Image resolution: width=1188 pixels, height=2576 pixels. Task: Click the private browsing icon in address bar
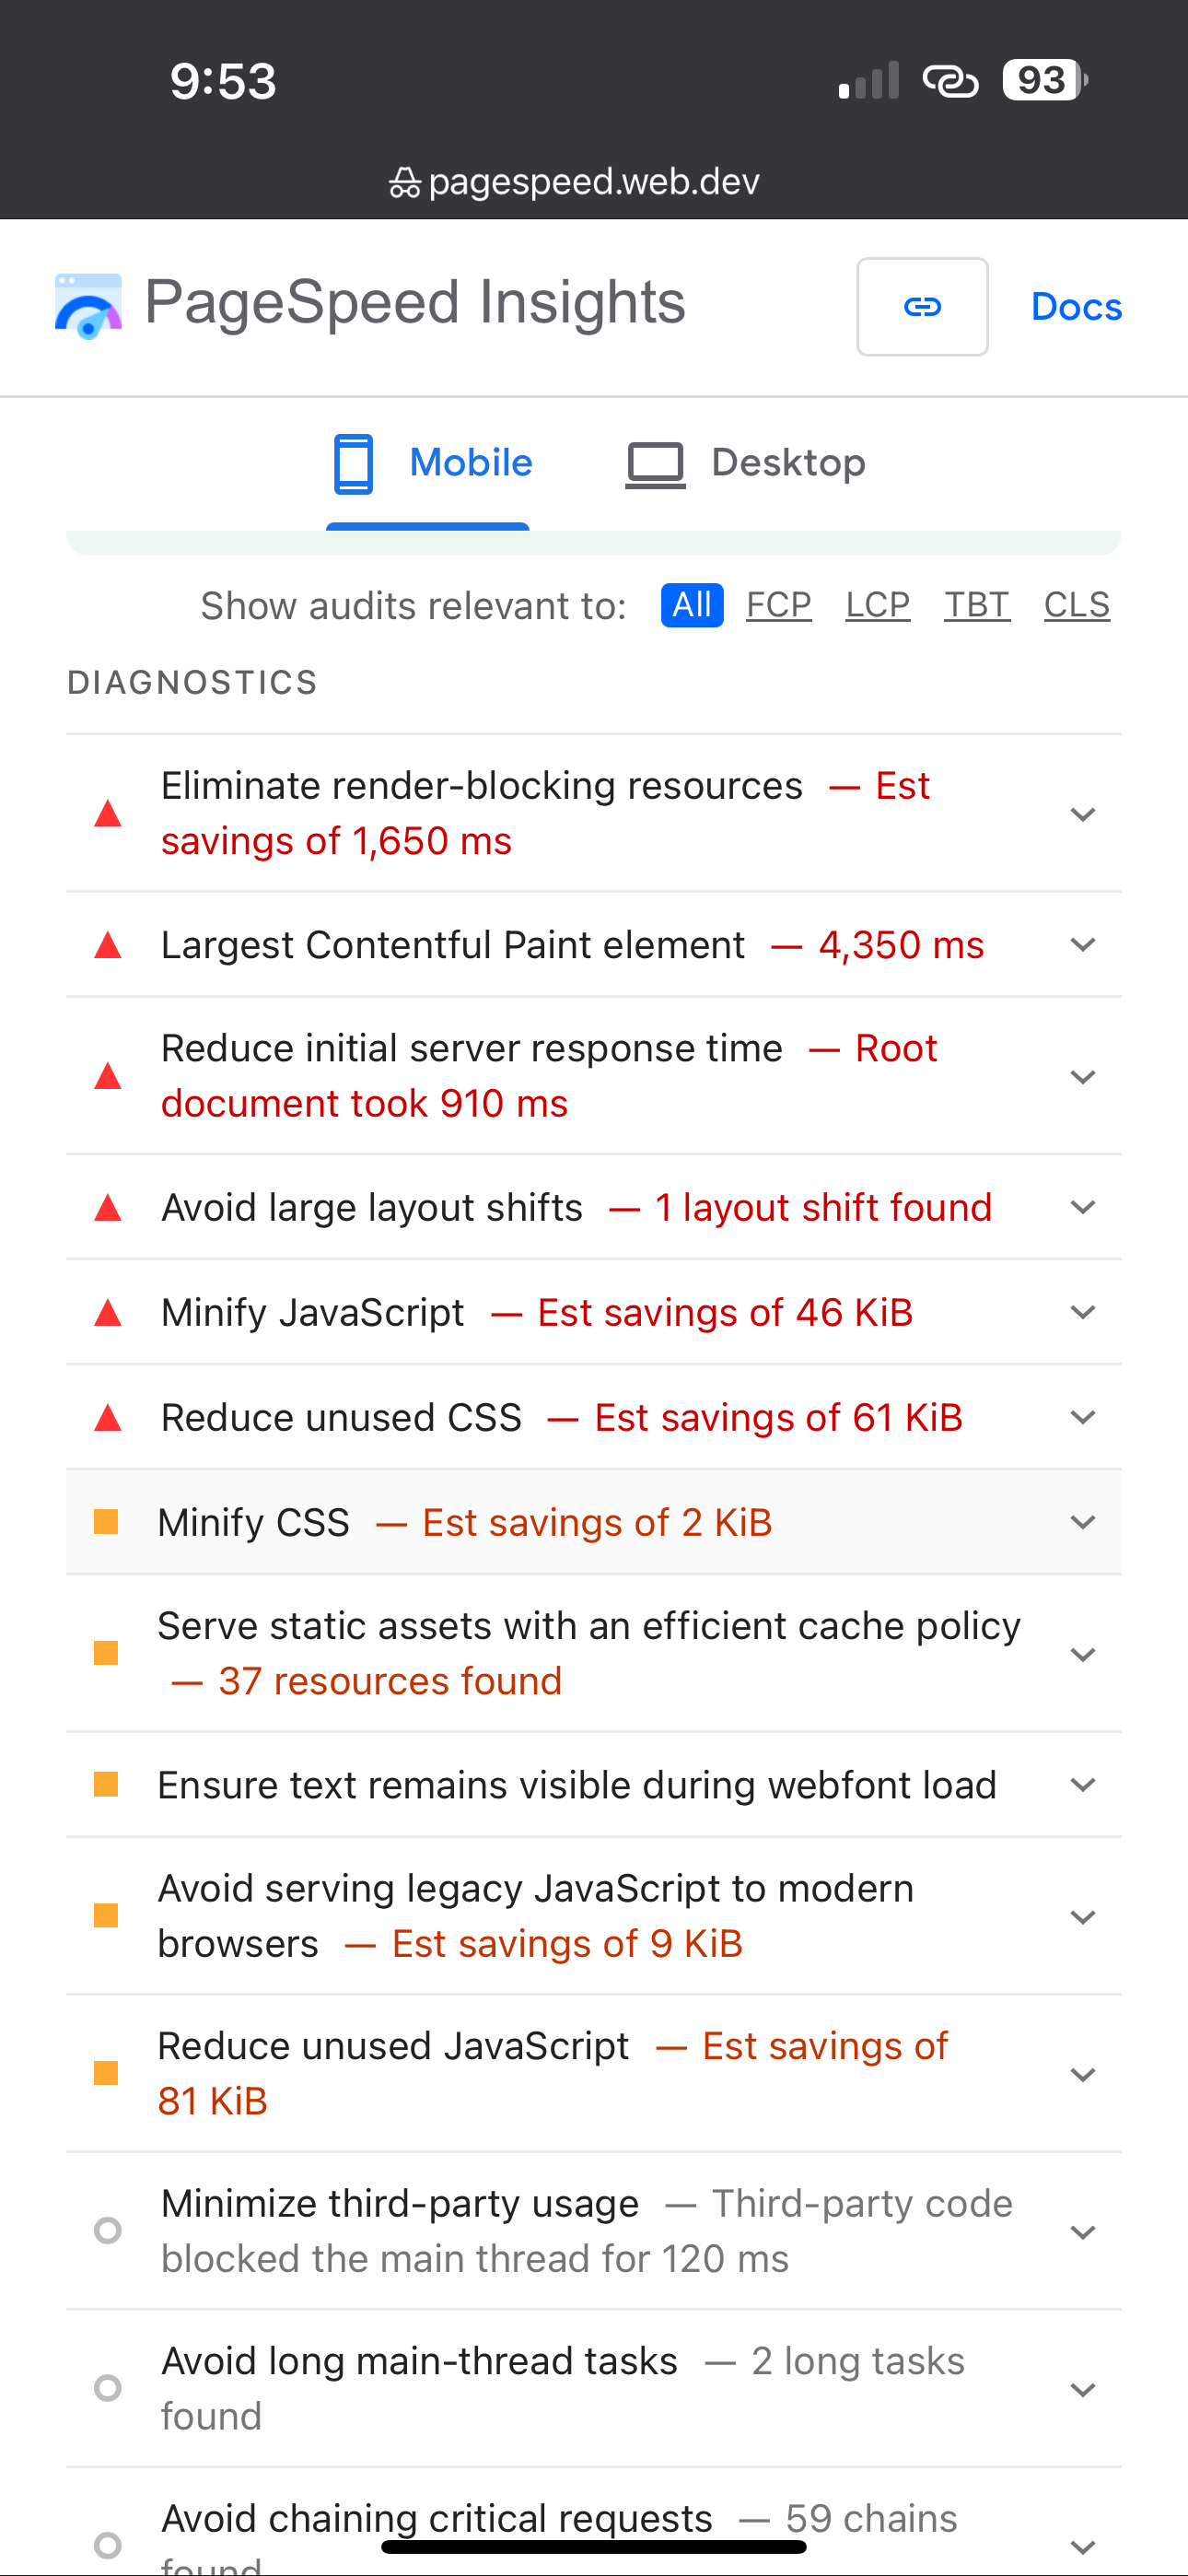click(404, 183)
